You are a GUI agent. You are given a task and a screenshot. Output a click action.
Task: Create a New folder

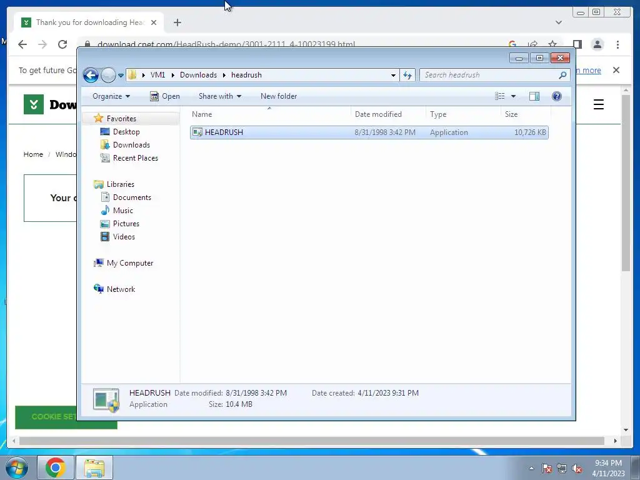point(279,96)
